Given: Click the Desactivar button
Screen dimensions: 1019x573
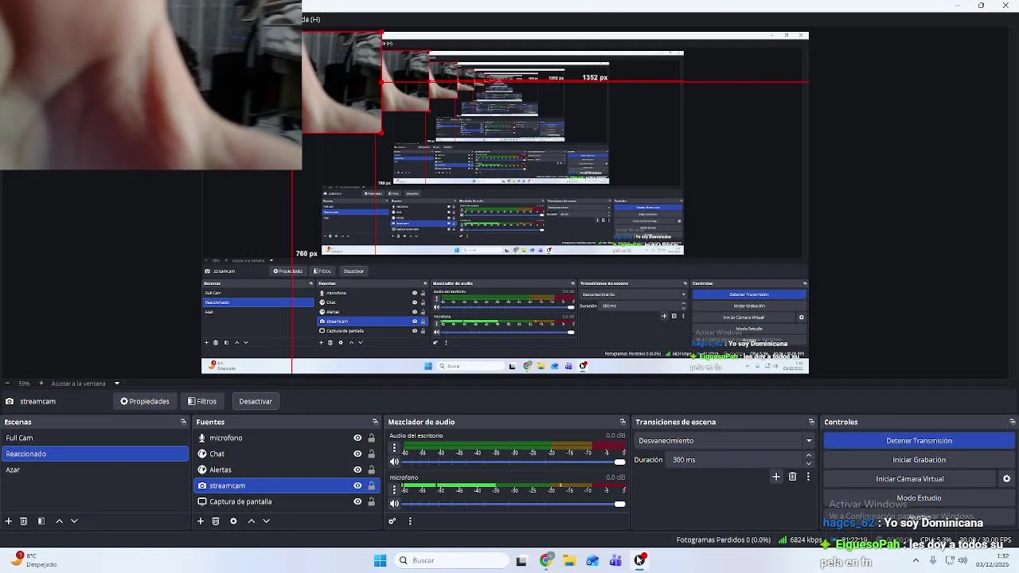Looking at the screenshot, I should [256, 401].
